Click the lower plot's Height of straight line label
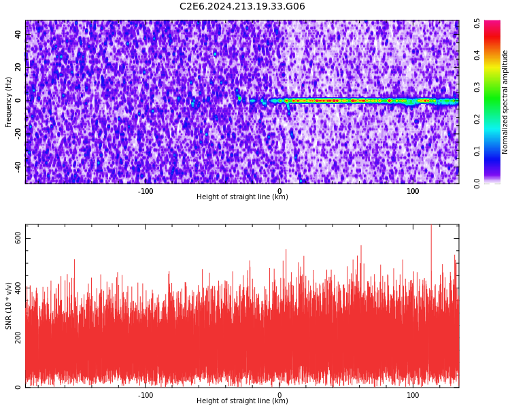 tap(242, 401)
